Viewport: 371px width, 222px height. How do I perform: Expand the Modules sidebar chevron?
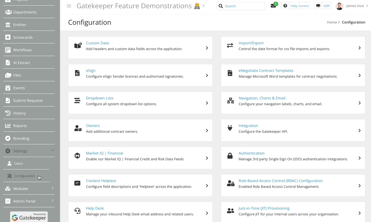(53, 188)
